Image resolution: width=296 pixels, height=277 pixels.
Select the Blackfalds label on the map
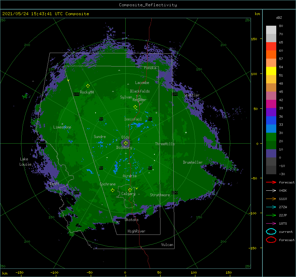pyautogui.click(x=140, y=91)
